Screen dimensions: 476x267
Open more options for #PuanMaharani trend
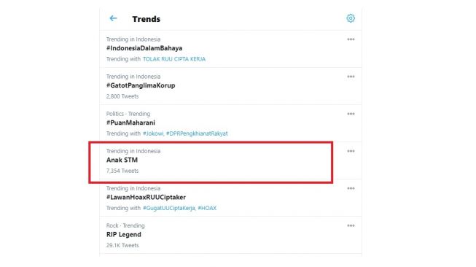point(351,114)
